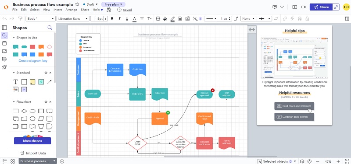Copy share link chain icon
This screenshot has width=351, height=164.
(x=336, y=7)
